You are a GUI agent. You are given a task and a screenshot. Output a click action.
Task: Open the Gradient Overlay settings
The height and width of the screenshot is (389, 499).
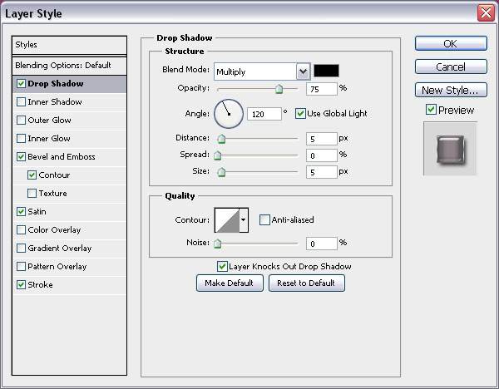click(60, 248)
